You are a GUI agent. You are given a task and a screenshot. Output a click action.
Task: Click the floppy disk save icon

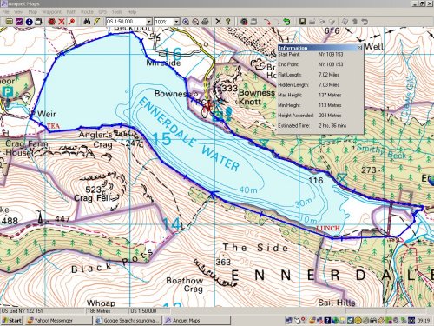pyautogui.click(x=302, y=22)
